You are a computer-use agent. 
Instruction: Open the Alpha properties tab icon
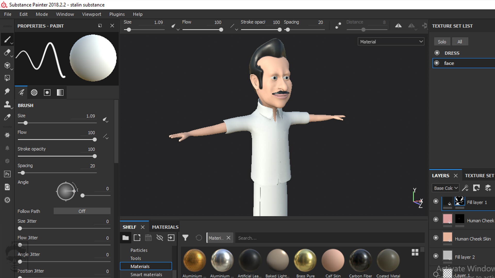tap(34, 92)
